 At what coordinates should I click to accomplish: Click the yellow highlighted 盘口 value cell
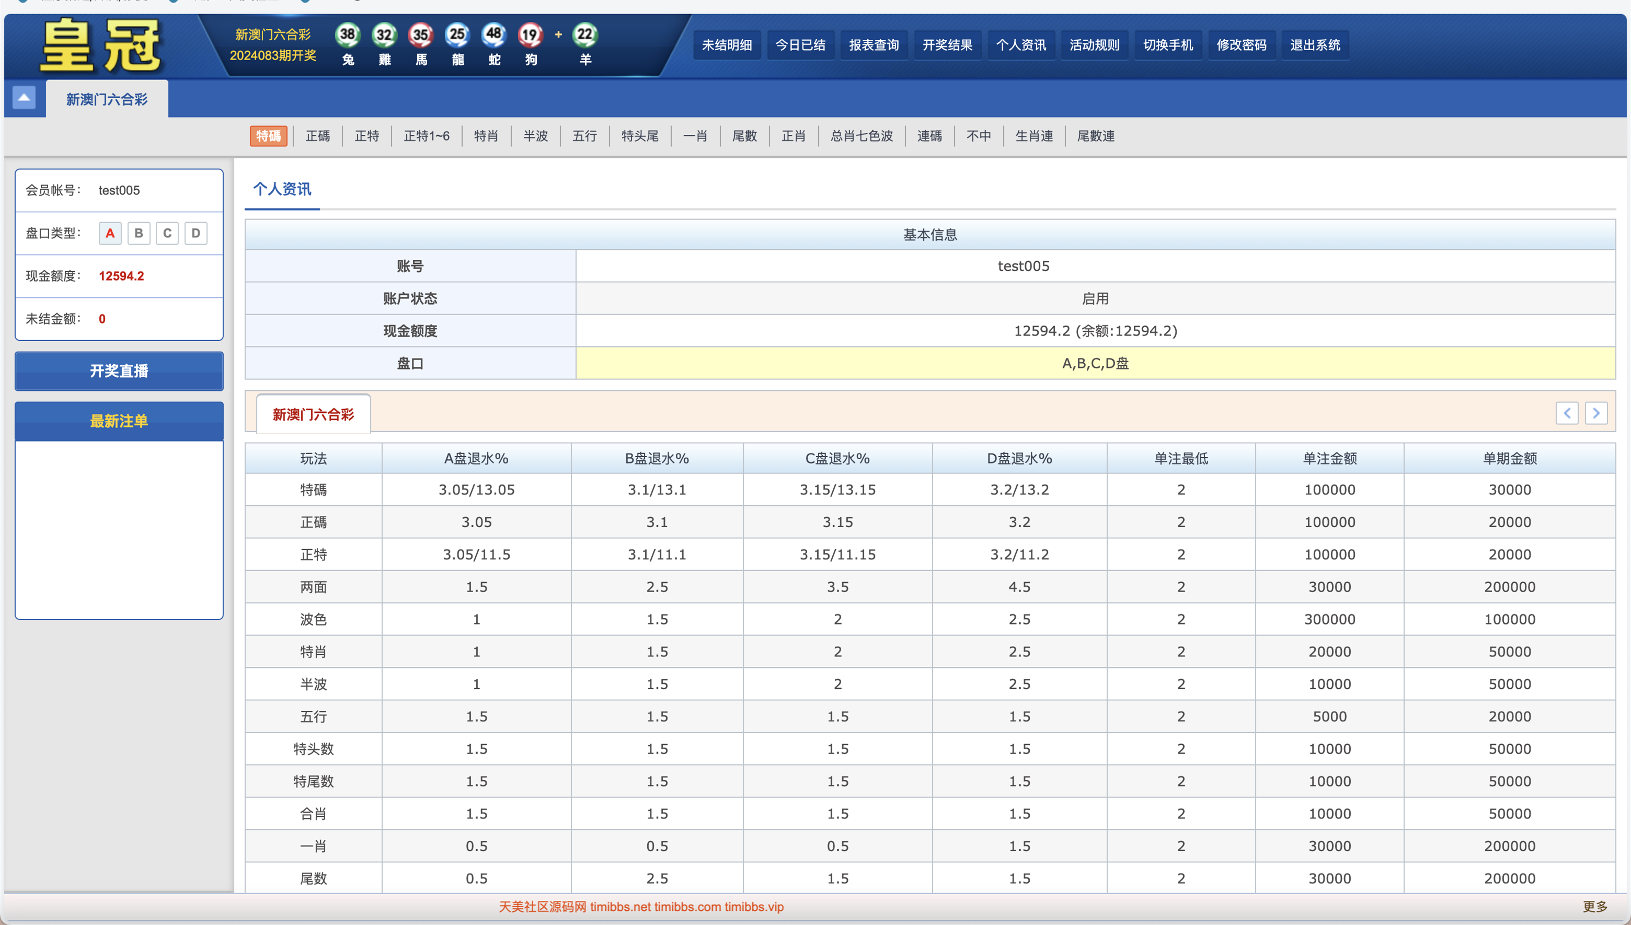pos(1095,363)
